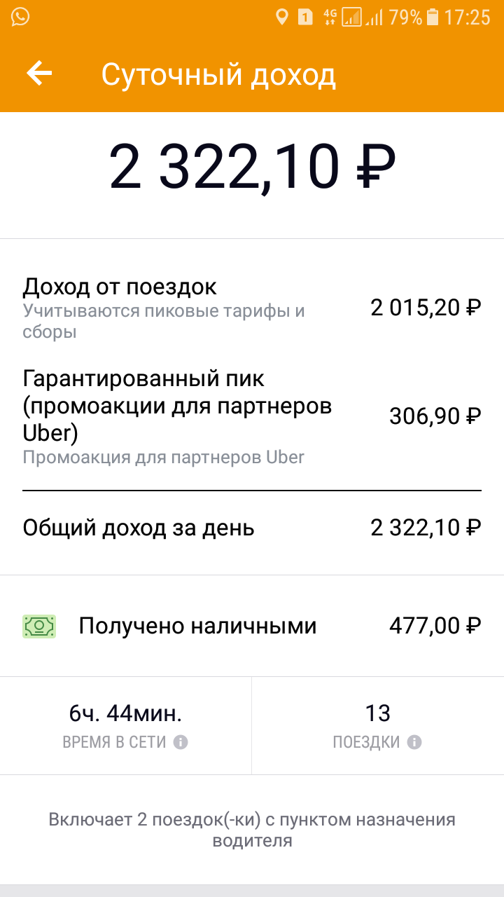Tap the large 2 322,10 ₽ total
Screen dimensions: 504x897
(252, 168)
